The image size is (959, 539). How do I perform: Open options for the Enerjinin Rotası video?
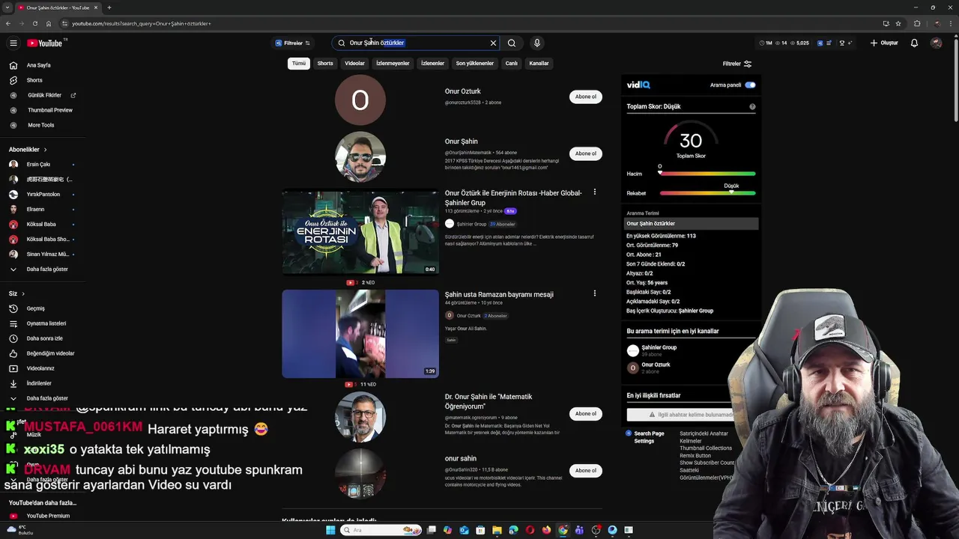tap(595, 192)
